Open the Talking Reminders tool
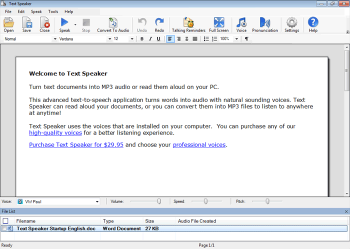This screenshot has width=350, height=249. click(x=188, y=24)
